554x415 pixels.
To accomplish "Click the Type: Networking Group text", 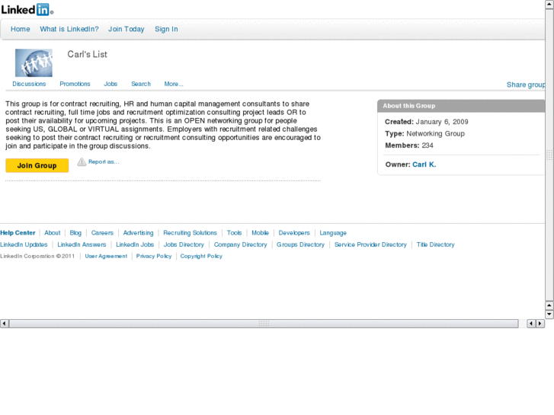I will 424,134.
